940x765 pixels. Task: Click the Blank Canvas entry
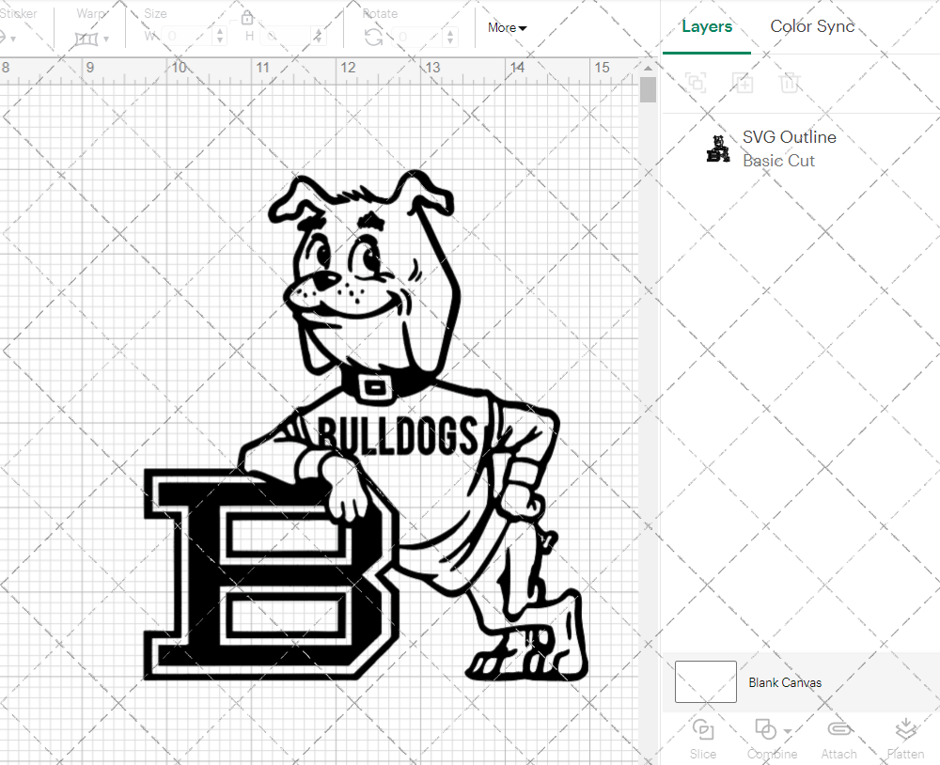[785, 682]
